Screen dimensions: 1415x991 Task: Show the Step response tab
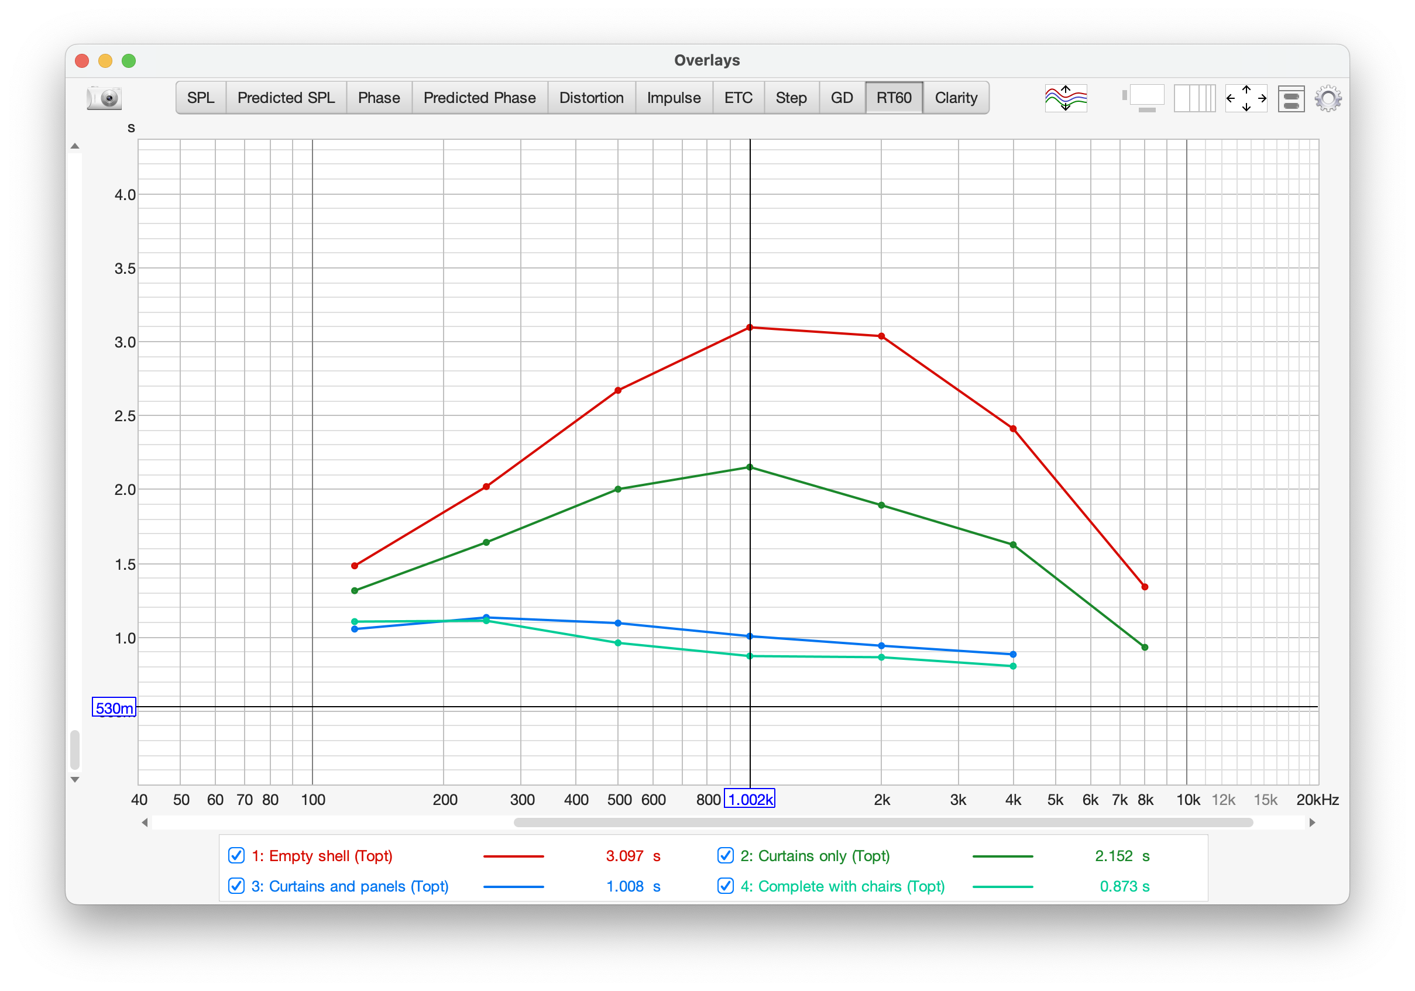point(791,98)
